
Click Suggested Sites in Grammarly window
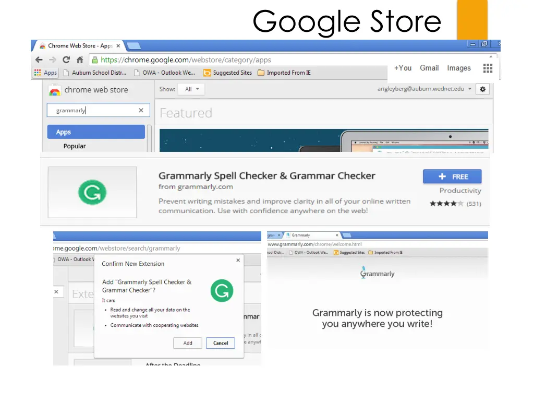pos(349,253)
